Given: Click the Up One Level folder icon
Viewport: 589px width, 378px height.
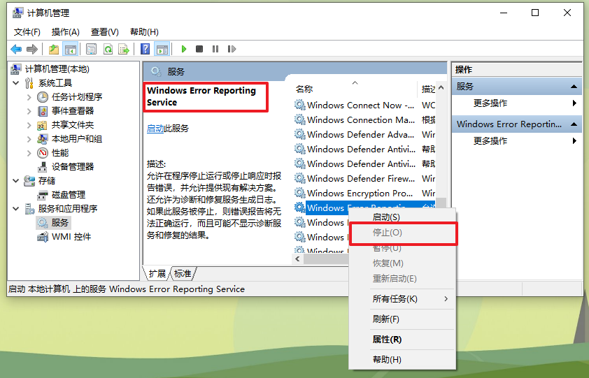Looking at the screenshot, I should tap(54, 49).
